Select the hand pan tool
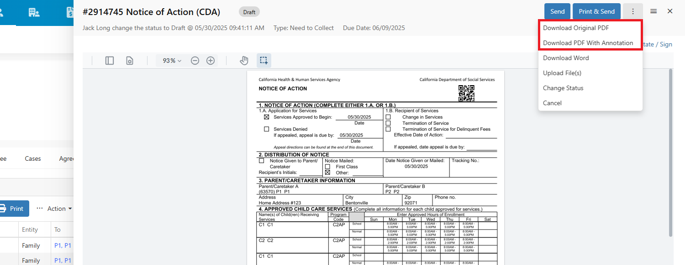Image resolution: width=685 pixels, height=265 pixels. pyautogui.click(x=244, y=61)
